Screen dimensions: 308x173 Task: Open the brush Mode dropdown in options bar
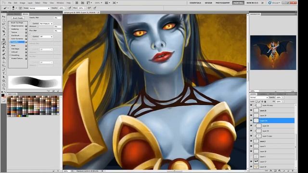point(39,8)
